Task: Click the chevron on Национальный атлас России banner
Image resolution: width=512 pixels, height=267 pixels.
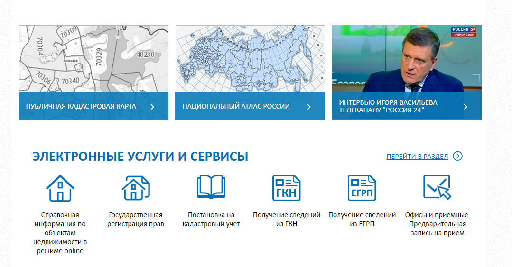Action: (309, 107)
